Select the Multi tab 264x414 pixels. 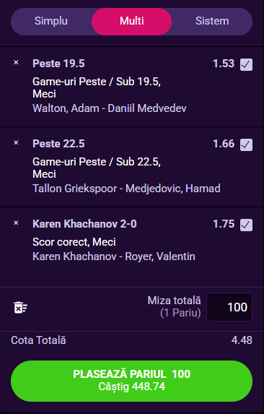(x=132, y=21)
